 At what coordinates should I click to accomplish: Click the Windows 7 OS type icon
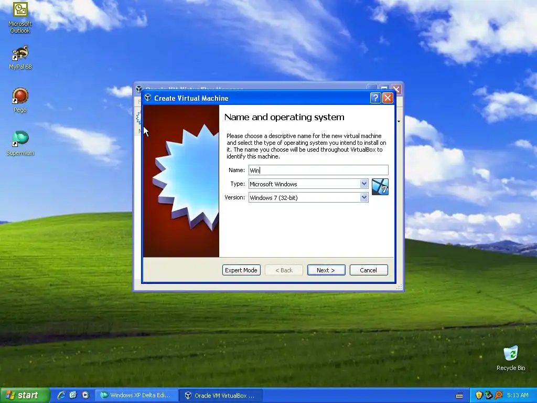click(x=380, y=187)
